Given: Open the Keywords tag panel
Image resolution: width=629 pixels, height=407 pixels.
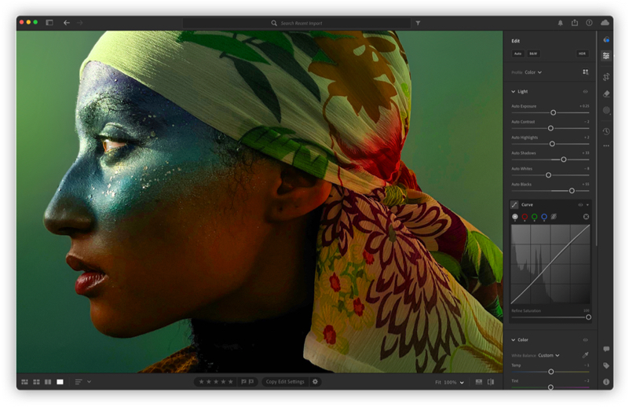Looking at the screenshot, I should tap(606, 365).
